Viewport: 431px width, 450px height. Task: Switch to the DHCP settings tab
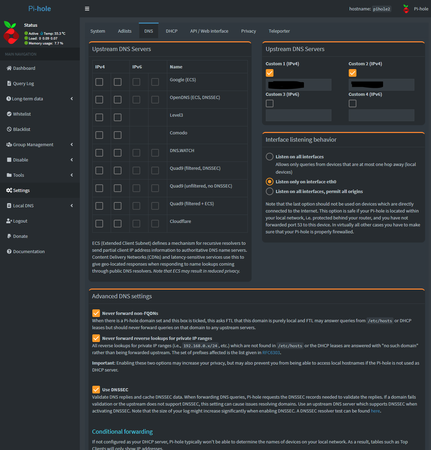pos(171,31)
